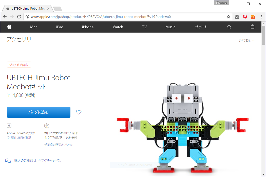The height and width of the screenshot is (177, 266).
Task: Click the Only at Apple badge
Action: 19,65
